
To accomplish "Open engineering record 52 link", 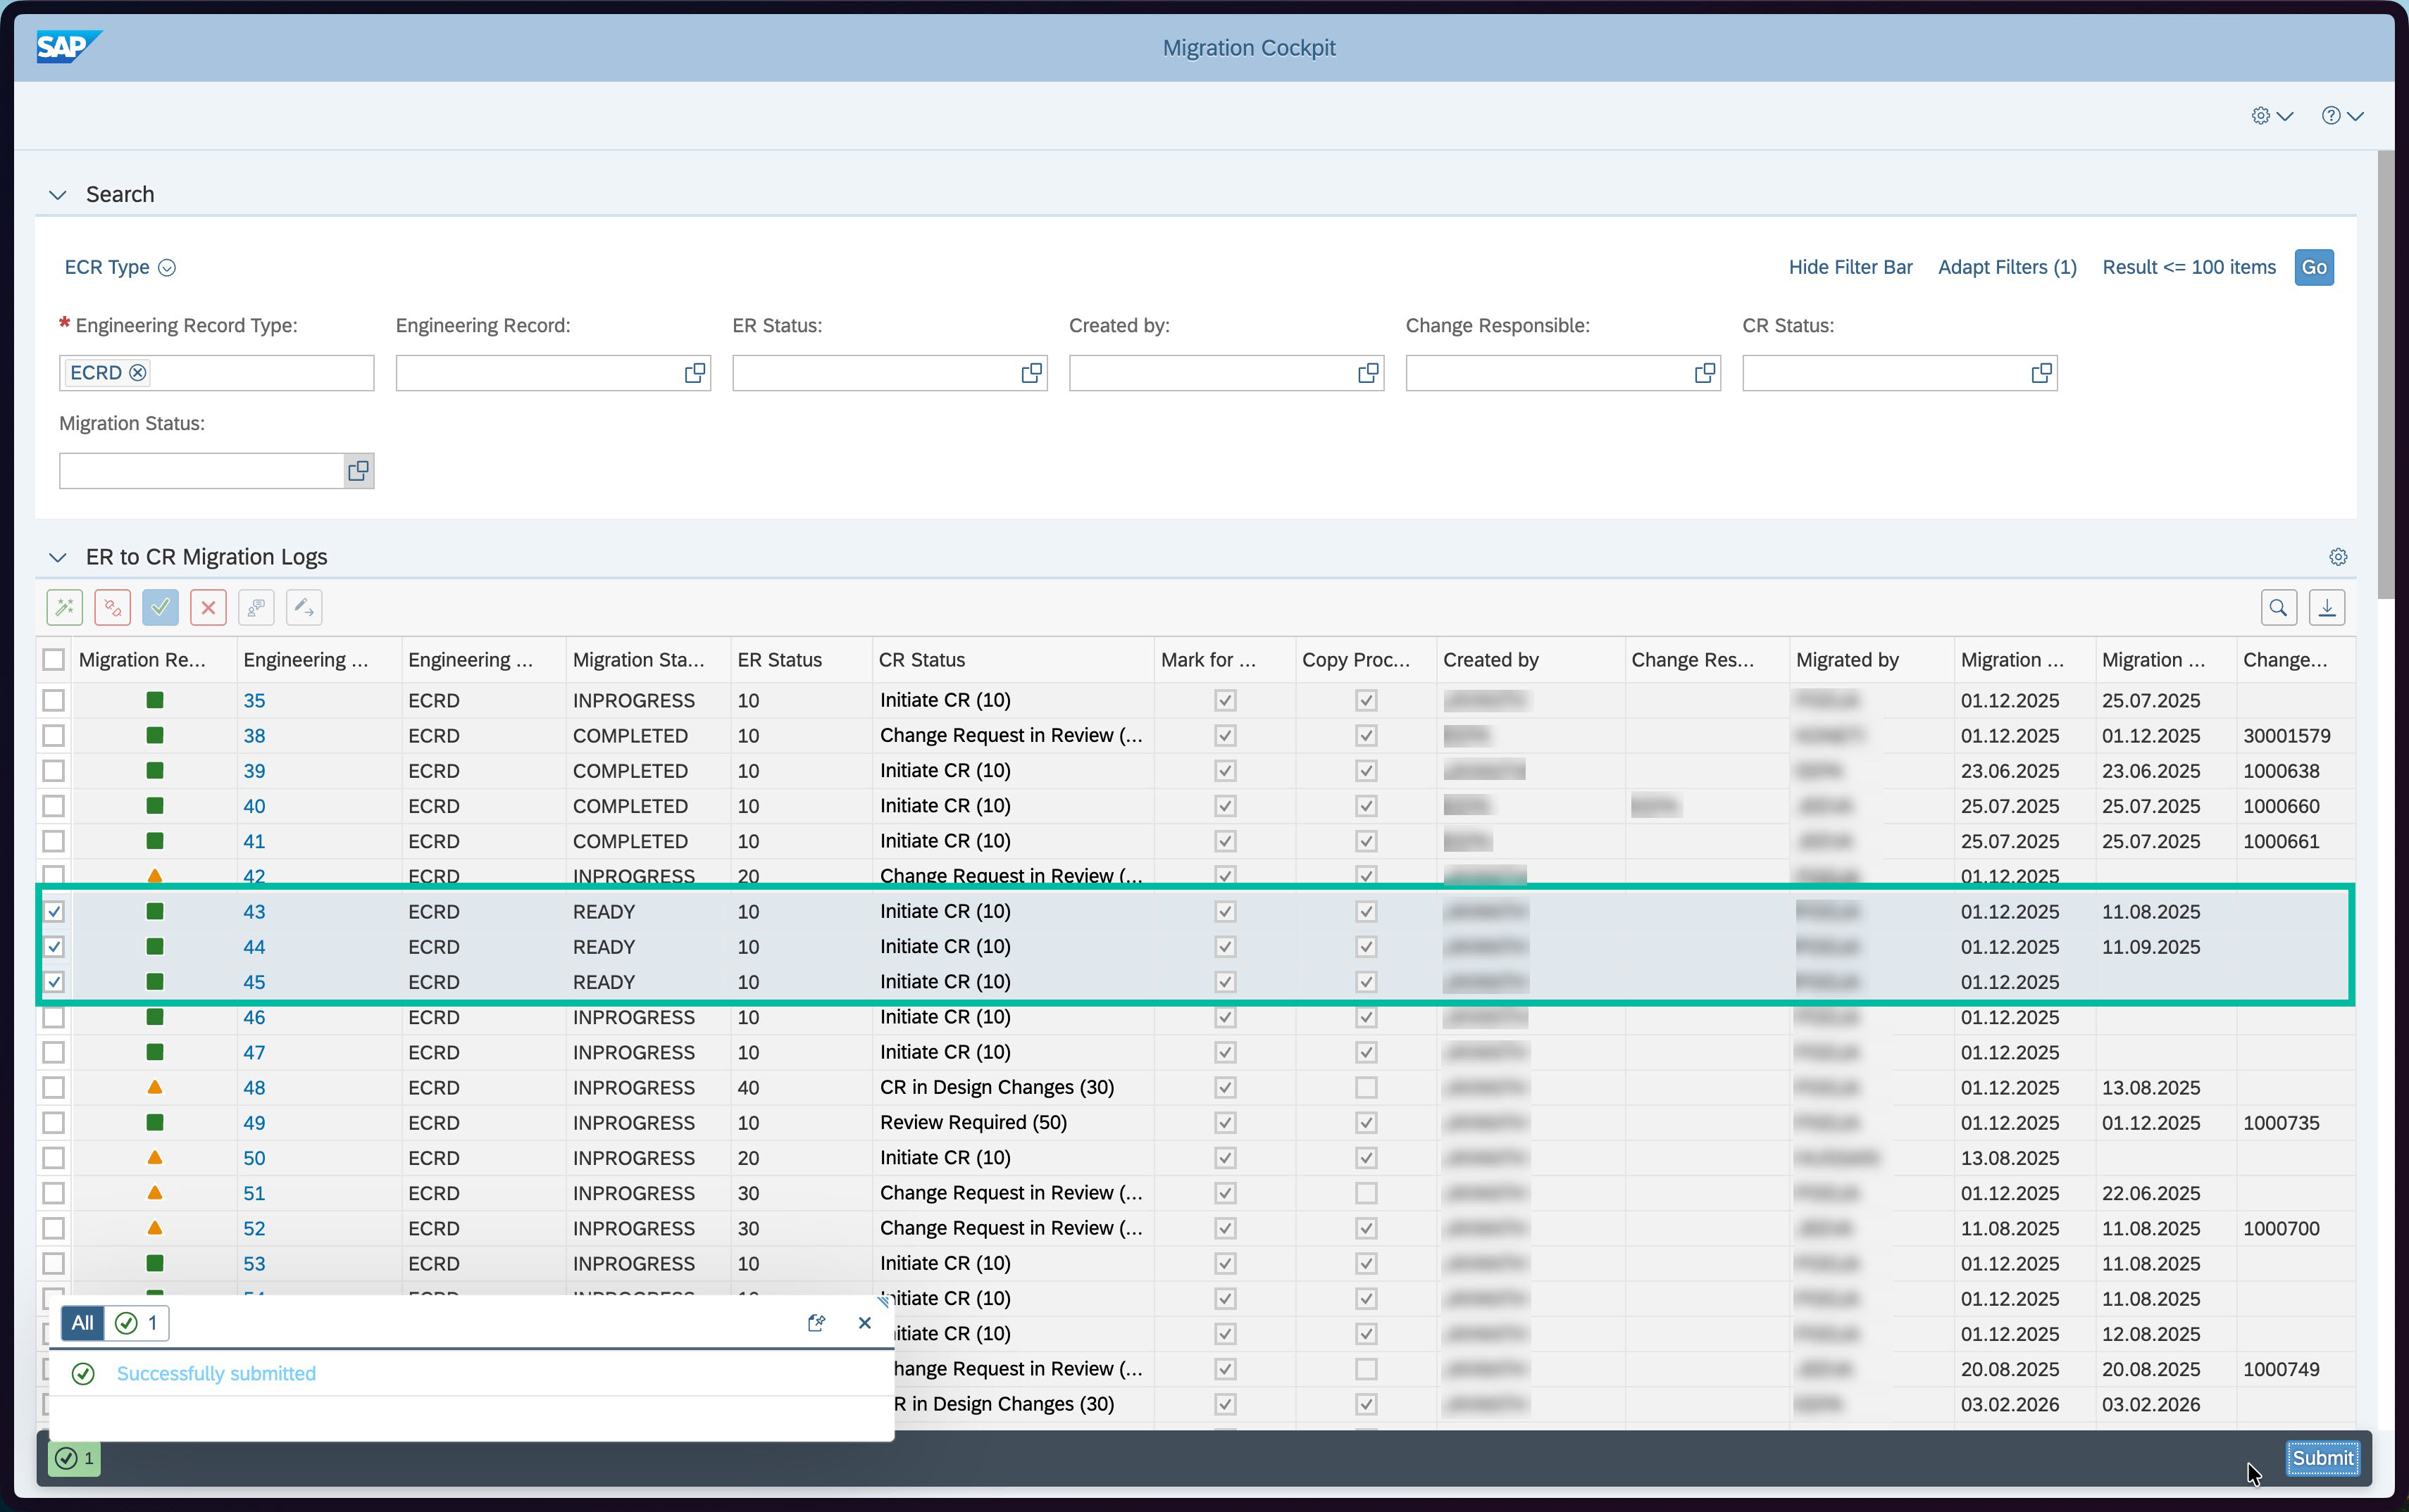I will [x=254, y=1228].
